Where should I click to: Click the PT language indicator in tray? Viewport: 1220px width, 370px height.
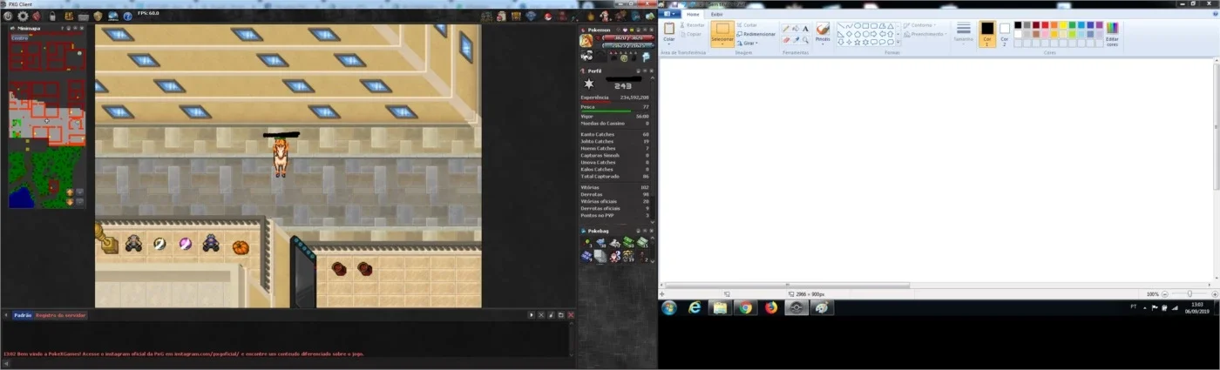(x=1133, y=306)
